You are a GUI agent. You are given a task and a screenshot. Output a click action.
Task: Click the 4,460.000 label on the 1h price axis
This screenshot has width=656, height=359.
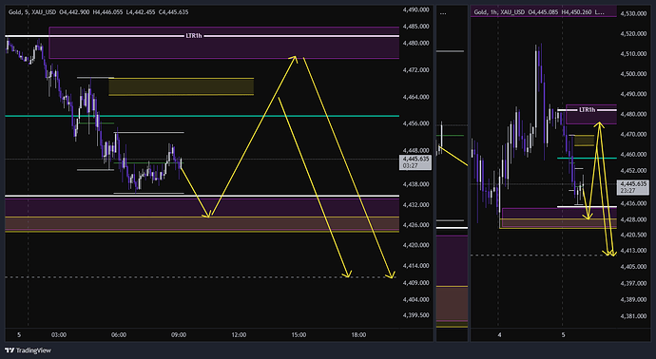[x=633, y=155]
